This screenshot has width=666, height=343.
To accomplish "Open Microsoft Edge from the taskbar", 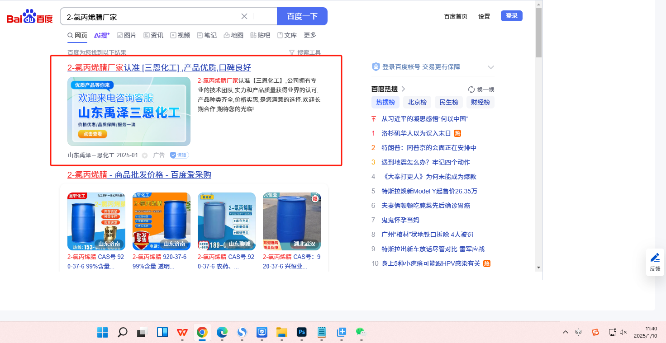I will (x=222, y=332).
